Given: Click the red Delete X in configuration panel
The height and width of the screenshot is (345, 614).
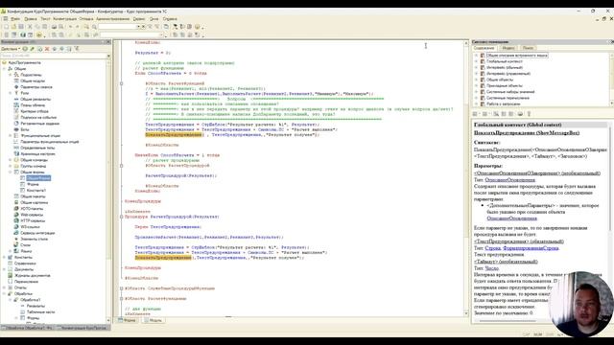Looking at the screenshot, I should 47,49.
